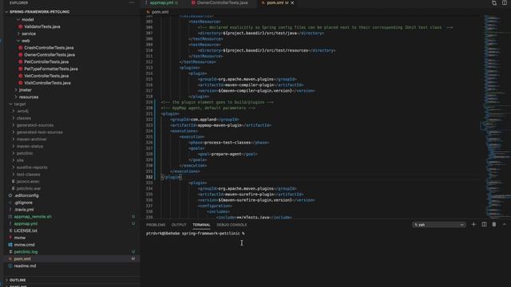
Task: Open VisitControllerTests.java file icon
Action: click(x=21, y=83)
